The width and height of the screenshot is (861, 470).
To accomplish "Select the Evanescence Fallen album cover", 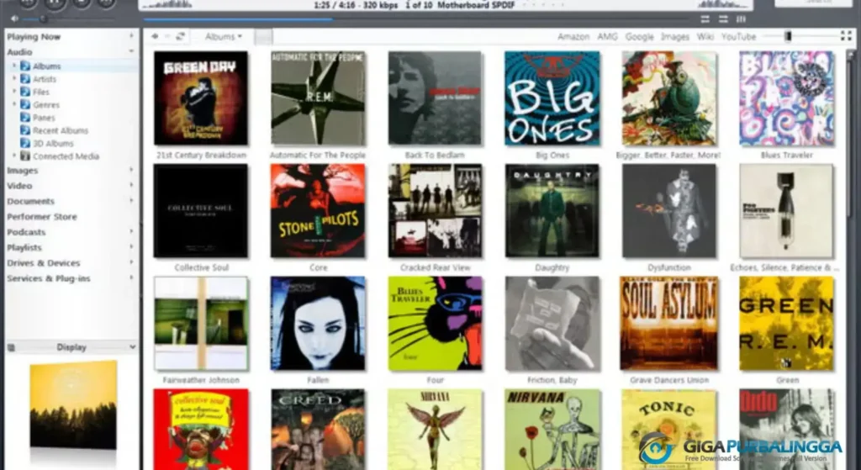I will pos(318,324).
